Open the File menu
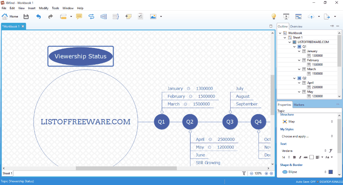The image size is (343, 185). [x=4, y=8]
